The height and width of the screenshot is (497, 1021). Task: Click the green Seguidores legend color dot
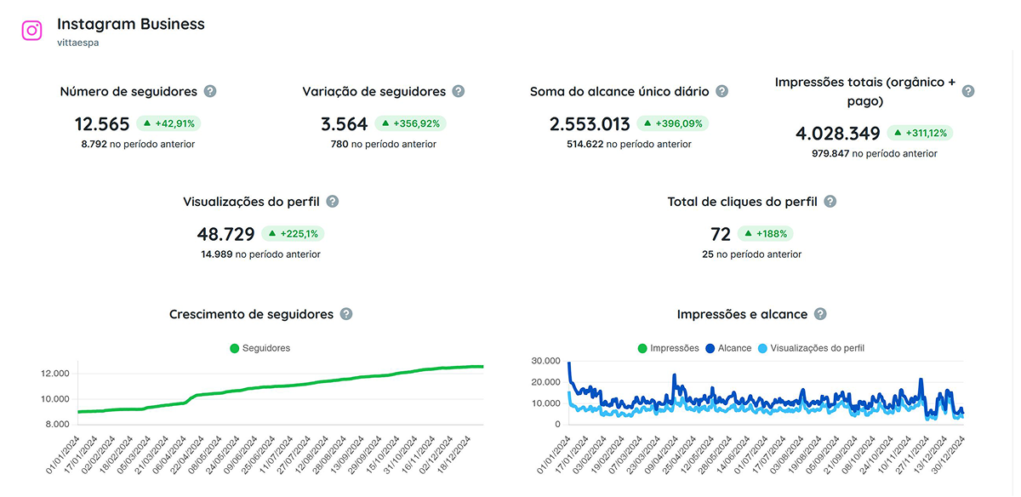point(235,348)
